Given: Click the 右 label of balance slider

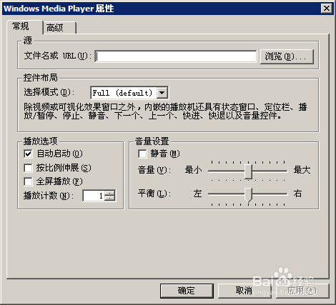Looking at the screenshot, I should [x=297, y=194].
